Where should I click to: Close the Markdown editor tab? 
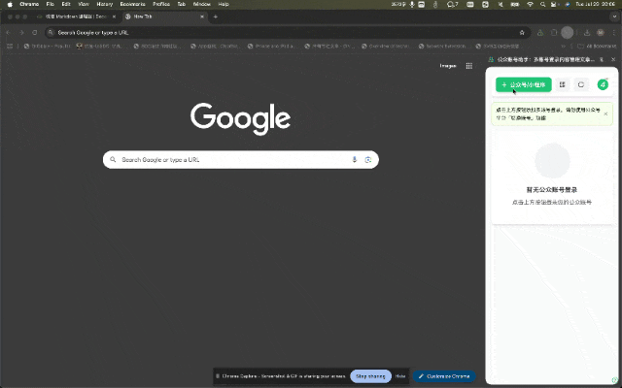pos(114,16)
